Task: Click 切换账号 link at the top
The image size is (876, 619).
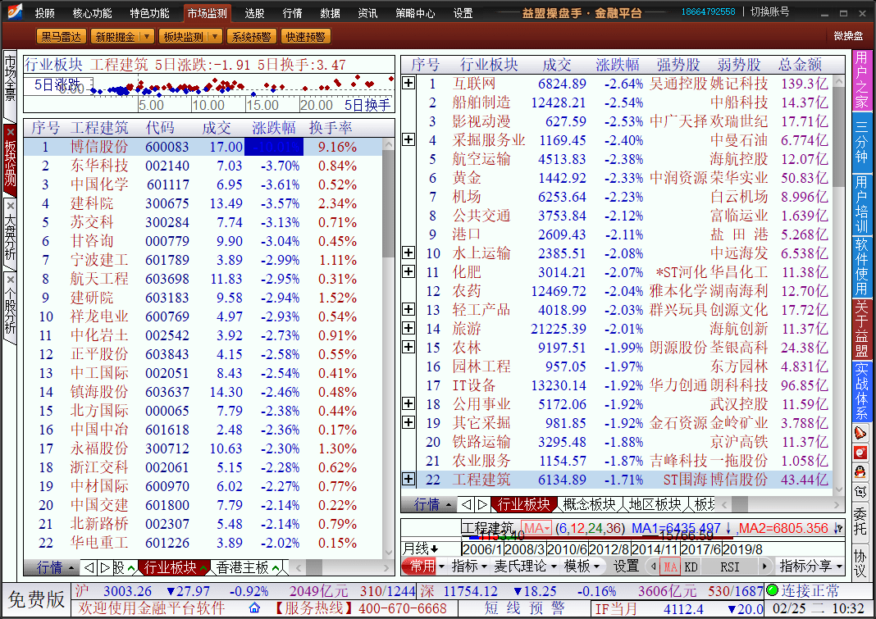Action: pos(769,11)
